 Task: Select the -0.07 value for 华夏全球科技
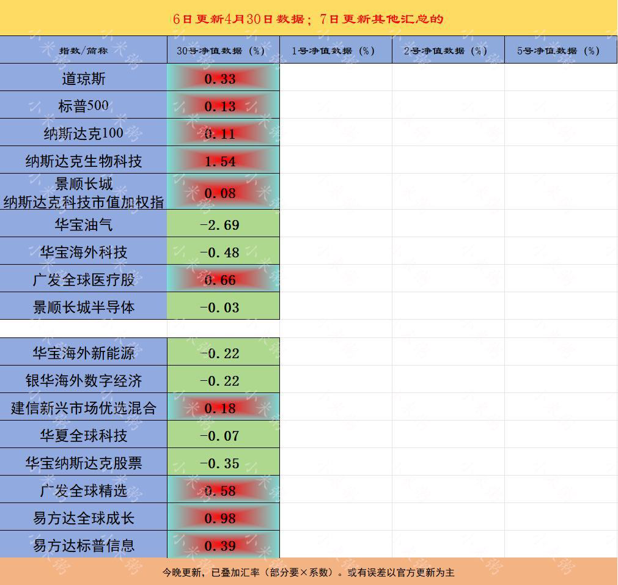224,435
